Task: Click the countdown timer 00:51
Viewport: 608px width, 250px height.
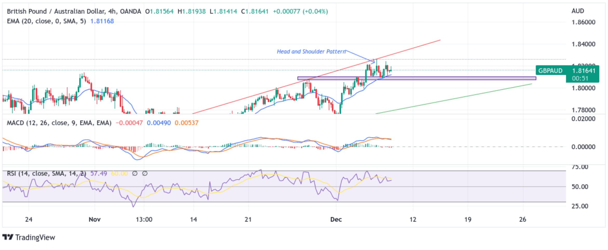Action: click(580, 78)
